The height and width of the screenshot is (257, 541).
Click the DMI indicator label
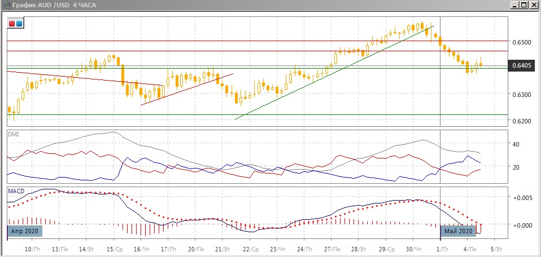coord(12,134)
